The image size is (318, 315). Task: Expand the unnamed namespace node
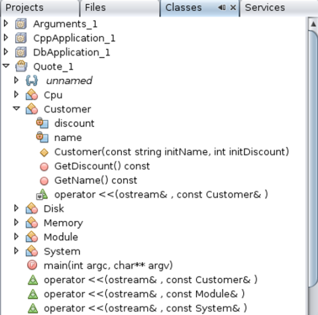coord(17,80)
